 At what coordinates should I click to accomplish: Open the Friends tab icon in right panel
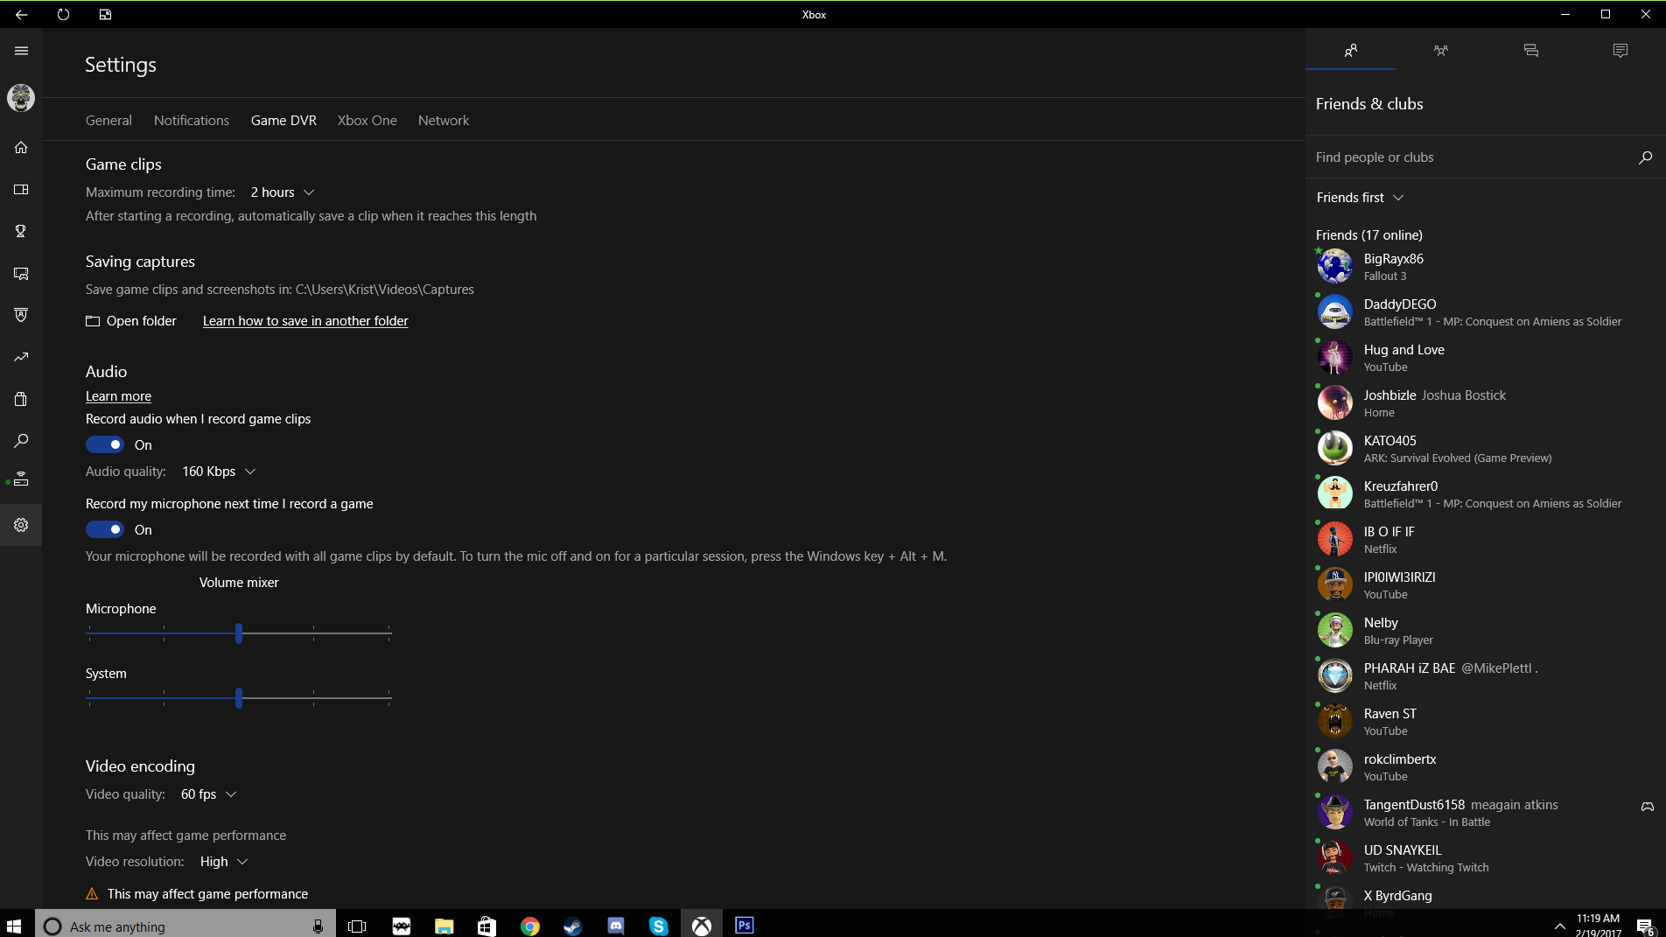[1350, 50]
